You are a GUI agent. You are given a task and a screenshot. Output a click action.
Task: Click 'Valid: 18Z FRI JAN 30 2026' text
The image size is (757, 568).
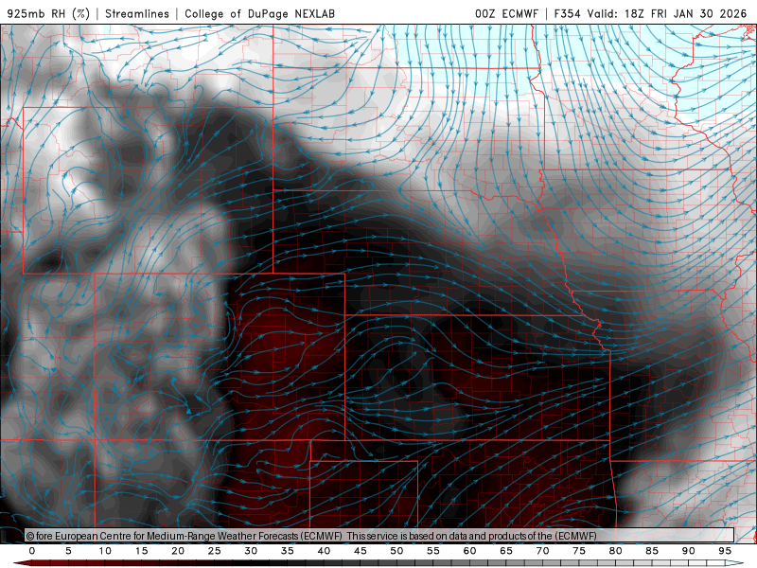667,13
